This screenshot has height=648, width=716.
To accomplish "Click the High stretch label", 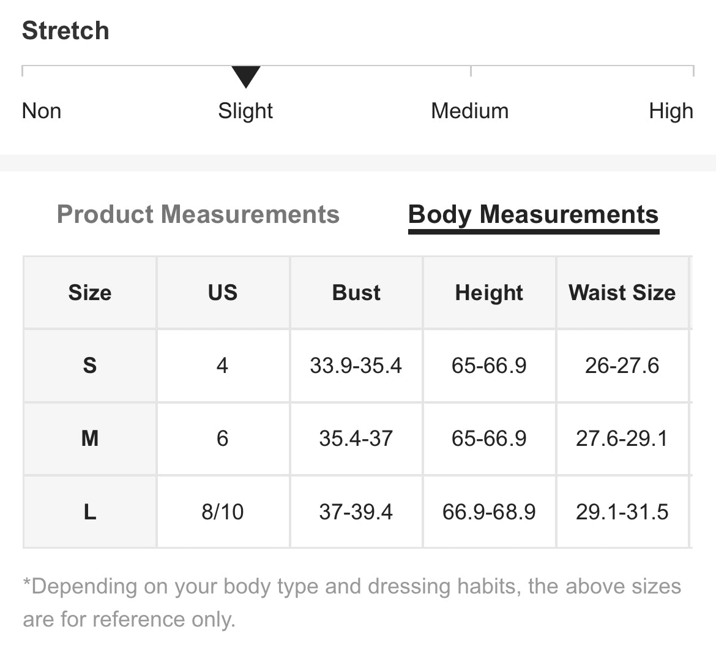I will tap(671, 111).
